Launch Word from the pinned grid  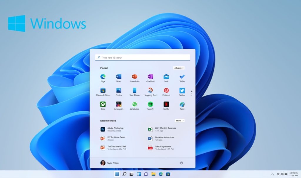click(x=119, y=78)
